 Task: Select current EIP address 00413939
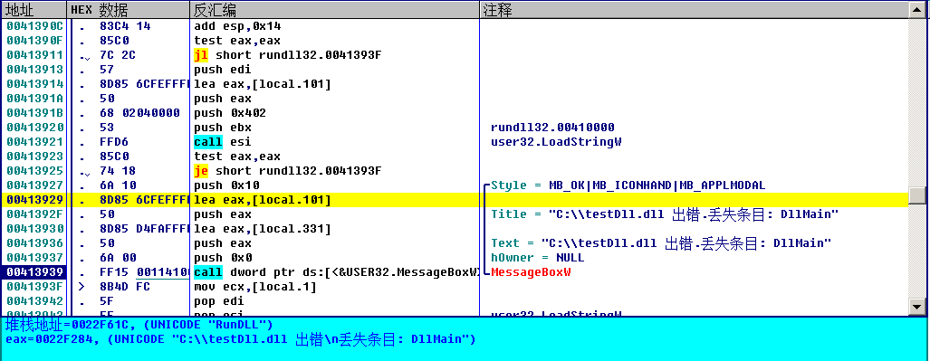34,272
